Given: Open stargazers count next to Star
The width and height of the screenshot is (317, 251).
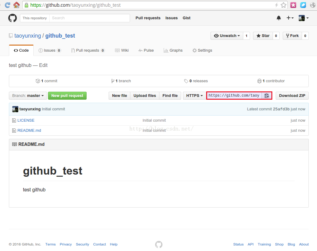Looking at the screenshot, I should 276,36.
